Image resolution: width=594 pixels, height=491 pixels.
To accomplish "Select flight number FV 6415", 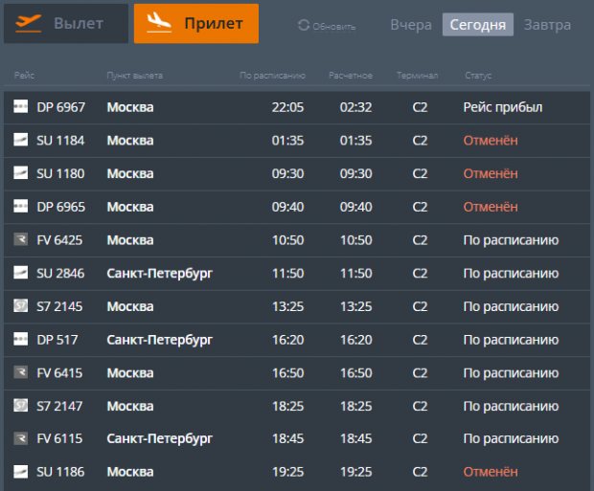I will 59,373.
